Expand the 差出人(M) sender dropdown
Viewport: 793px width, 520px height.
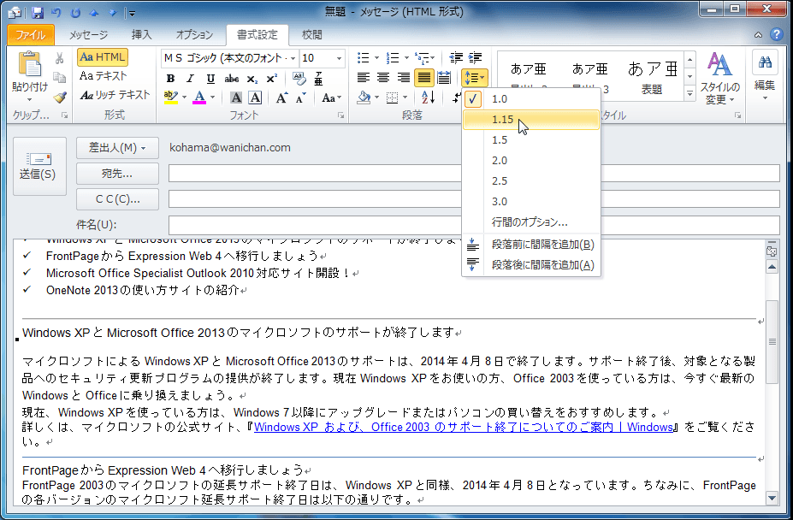117,148
